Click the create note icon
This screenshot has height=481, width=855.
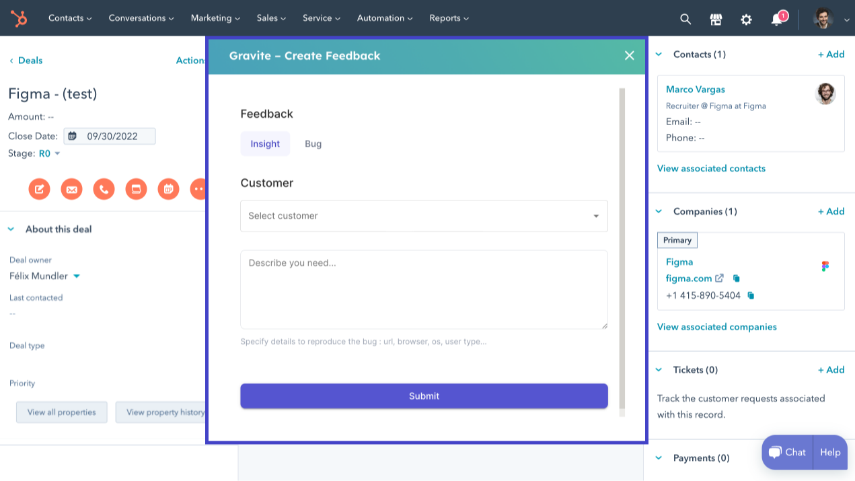(39, 189)
